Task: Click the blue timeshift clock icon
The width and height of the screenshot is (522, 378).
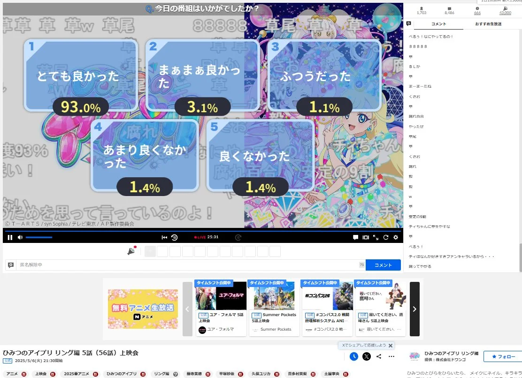Action: click(x=354, y=356)
